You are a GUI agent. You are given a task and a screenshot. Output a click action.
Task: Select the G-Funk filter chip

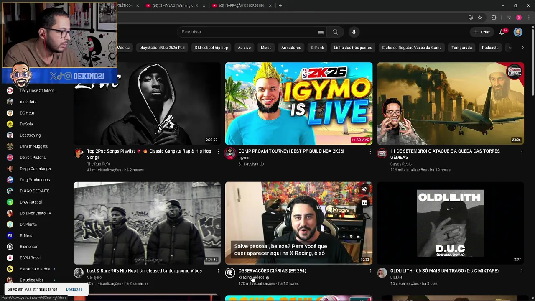[x=317, y=48]
